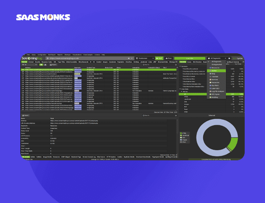Switch to the Site Structure tab
The image size is (265, 203).
pyautogui.click(x=197, y=62)
